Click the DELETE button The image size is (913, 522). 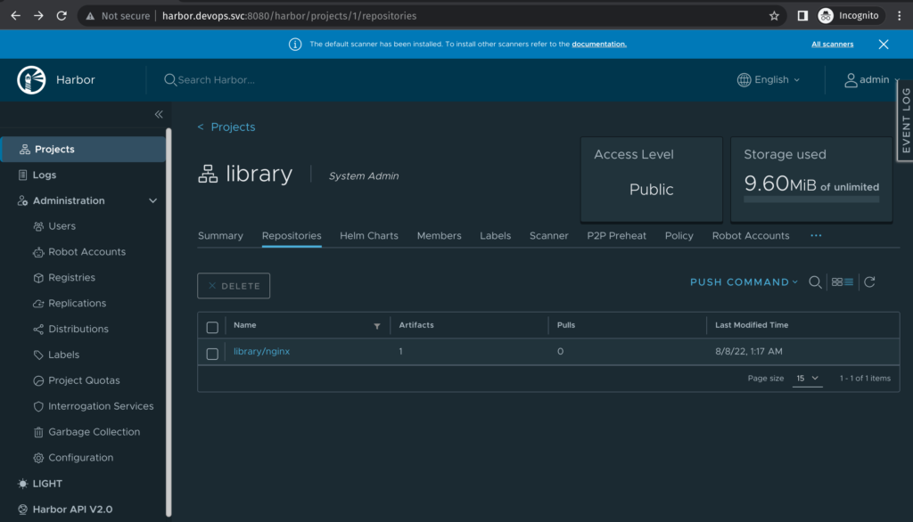click(234, 286)
